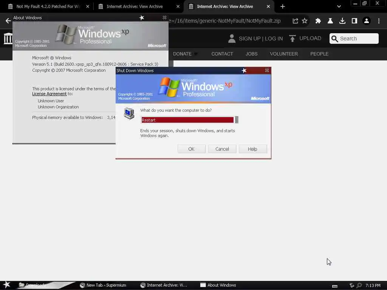Click Help in Shut Down Windows
Viewport: 387px width, 290px height.
252,149
